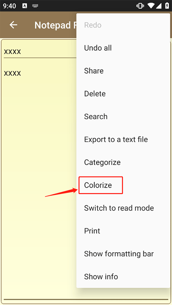Open Search from the menu
The height and width of the screenshot is (305, 172).
coord(123,117)
